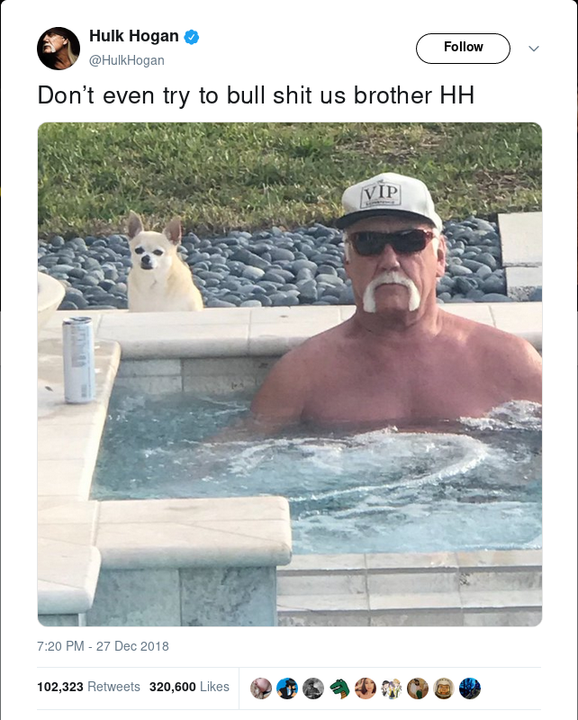Open the @HulkHogan handle link

pyautogui.click(x=126, y=60)
